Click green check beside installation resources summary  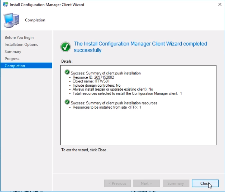67,102
